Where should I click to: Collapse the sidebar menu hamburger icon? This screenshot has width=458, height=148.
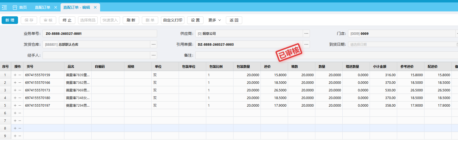point(4,7)
